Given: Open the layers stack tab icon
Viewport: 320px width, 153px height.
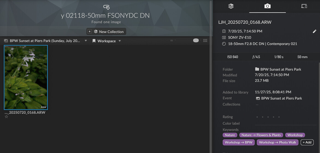Looking at the screenshot, I should click(231, 6).
